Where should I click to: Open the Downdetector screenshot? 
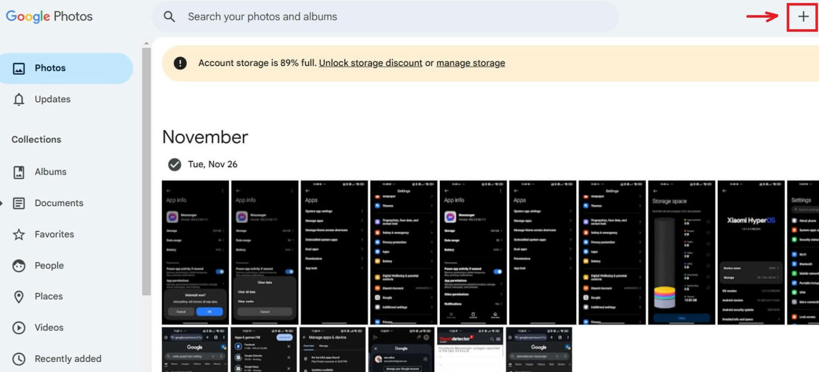(470, 350)
